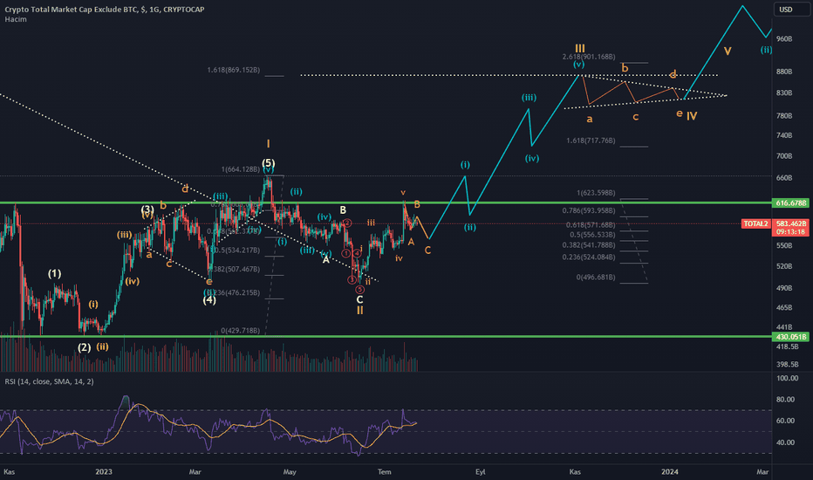Select the white (4) wave label

(x=209, y=300)
